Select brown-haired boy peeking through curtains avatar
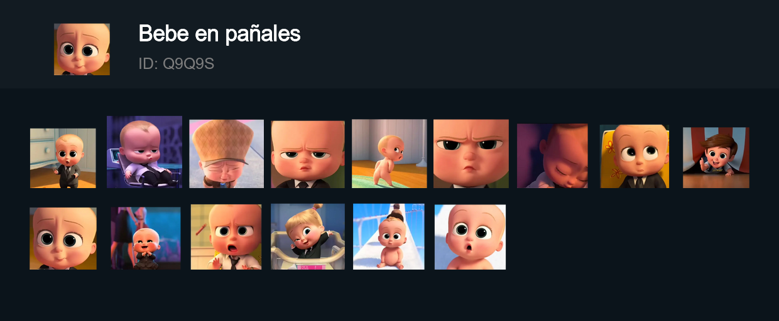This screenshot has width=779, height=321. [x=716, y=157]
